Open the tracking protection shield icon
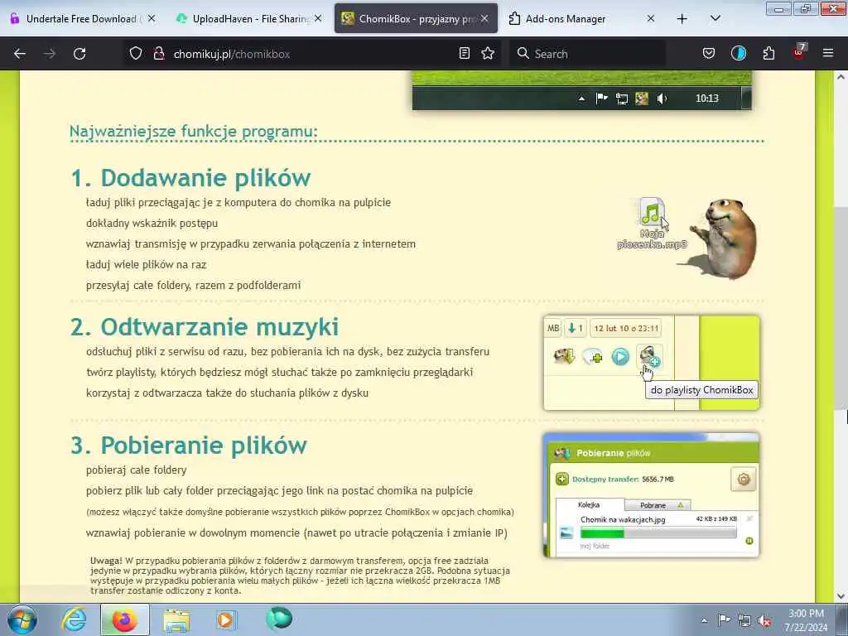The width and height of the screenshot is (848, 636). pyautogui.click(x=136, y=54)
